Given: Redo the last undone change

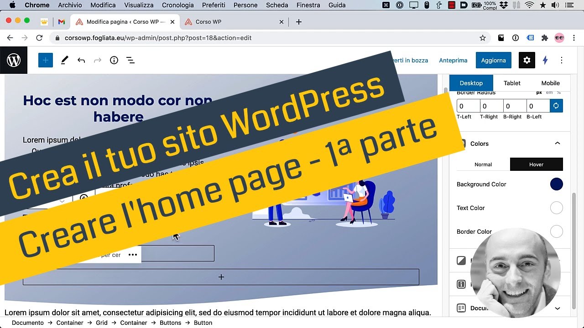Looking at the screenshot, I should (97, 60).
